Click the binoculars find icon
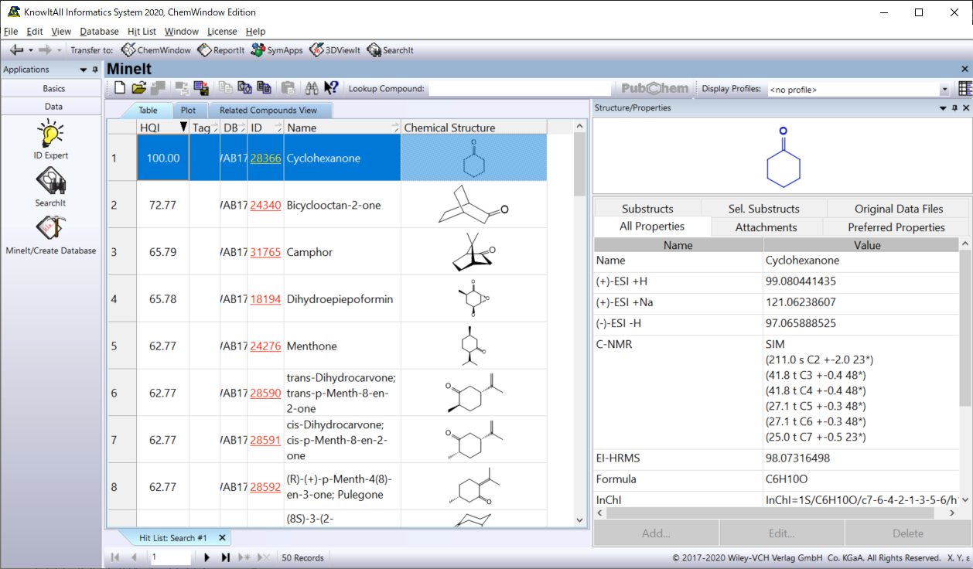Viewport: 973px width, 569px height. point(312,88)
